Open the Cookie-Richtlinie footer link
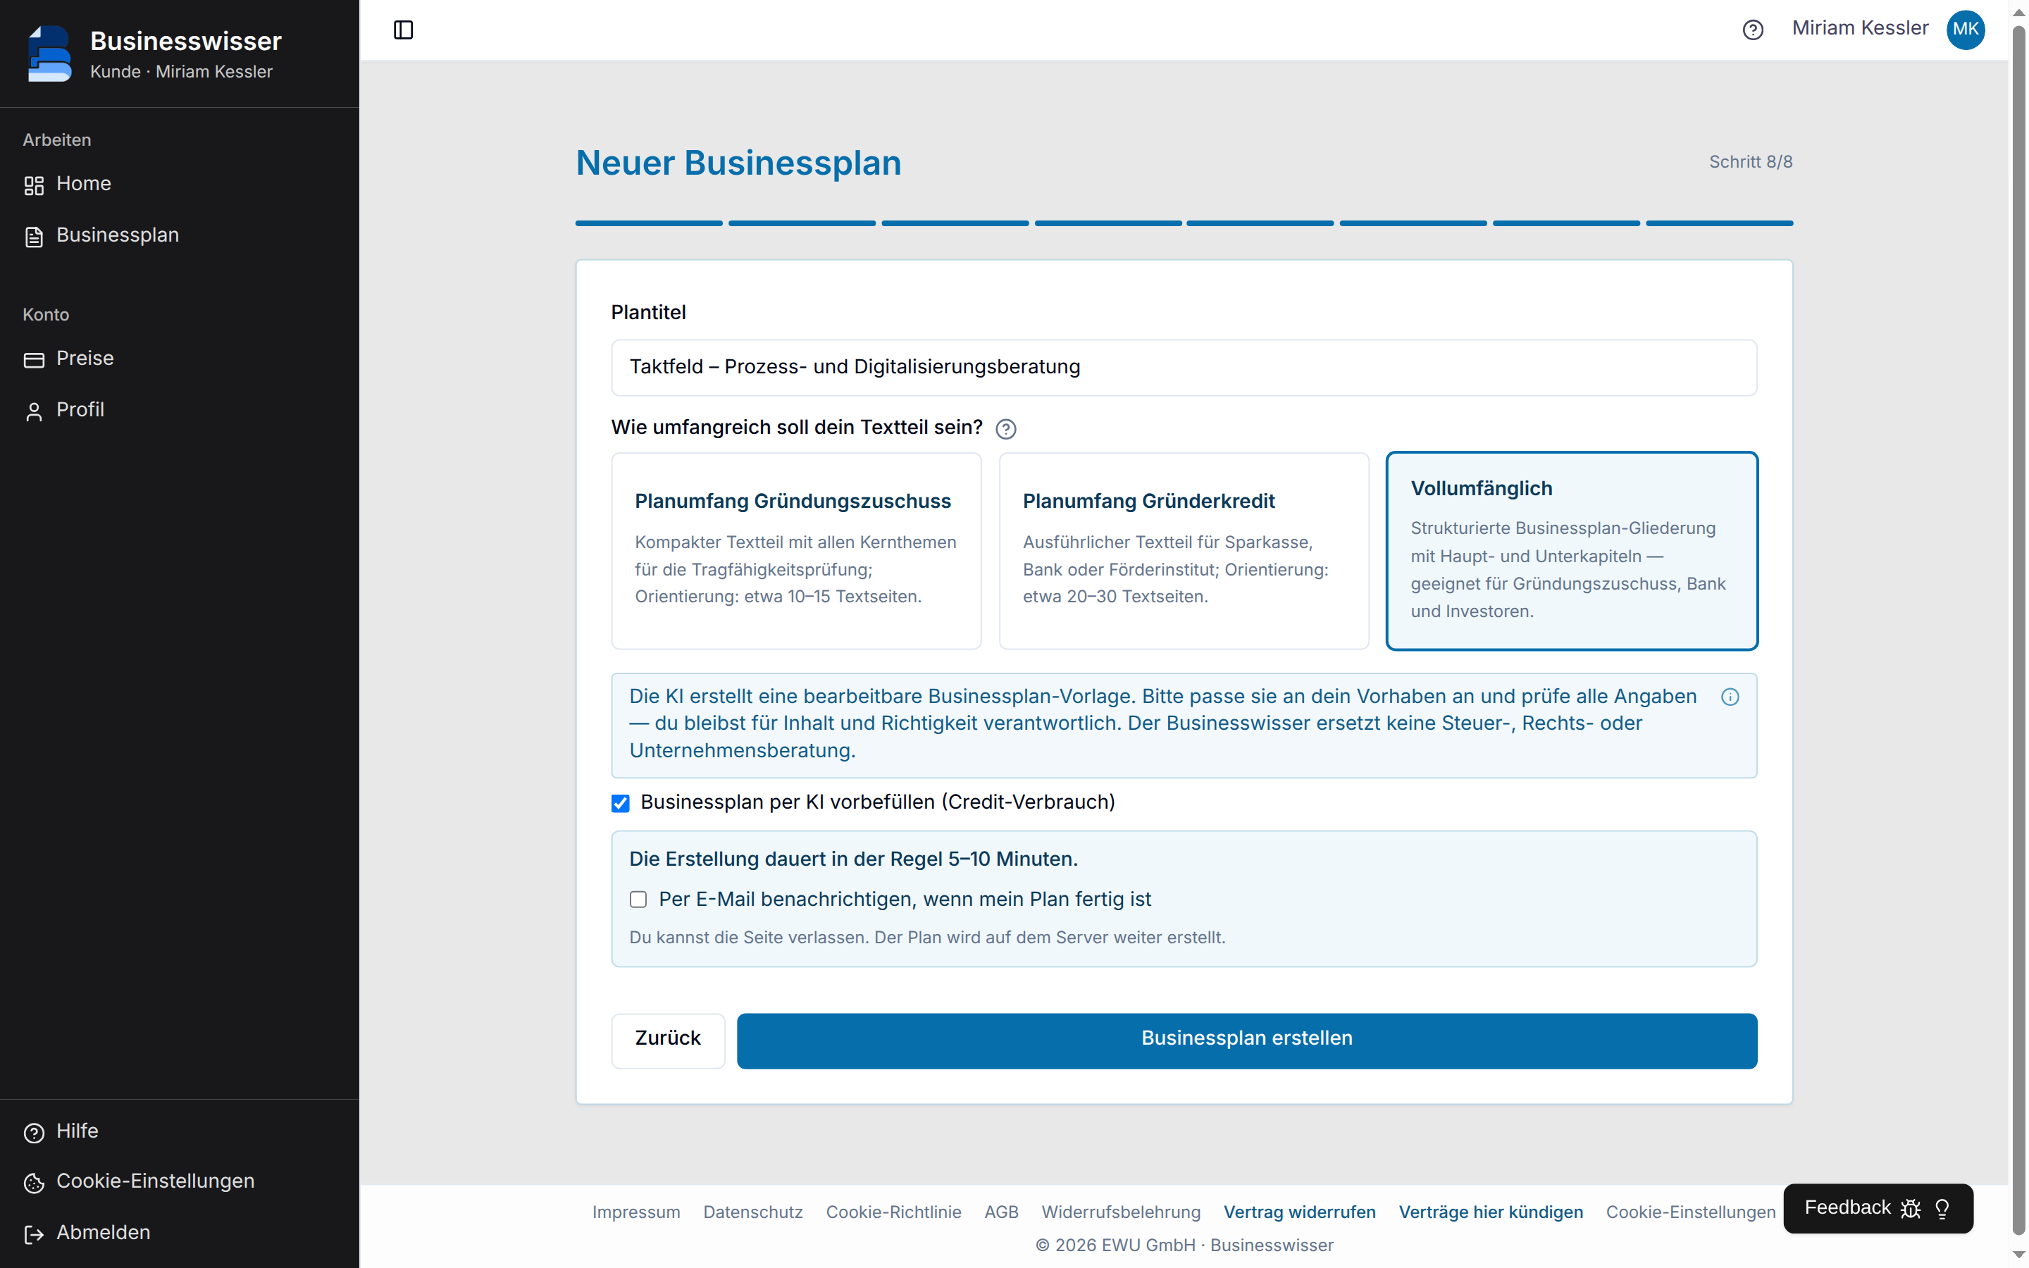The image size is (2029, 1268). (893, 1212)
